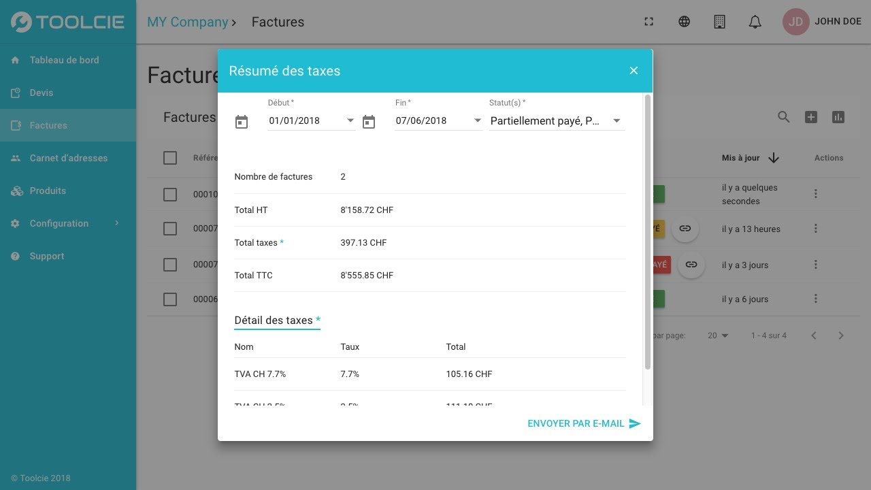The image size is (871, 490).
Task: Check the invoice row starting 00006
Action: click(170, 299)
